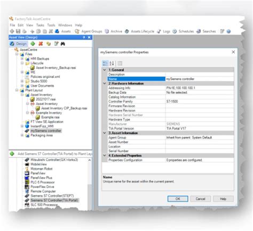Toggle Design mode in Asset View
Screen dimensions: 253x231
(x=18, y=44)
